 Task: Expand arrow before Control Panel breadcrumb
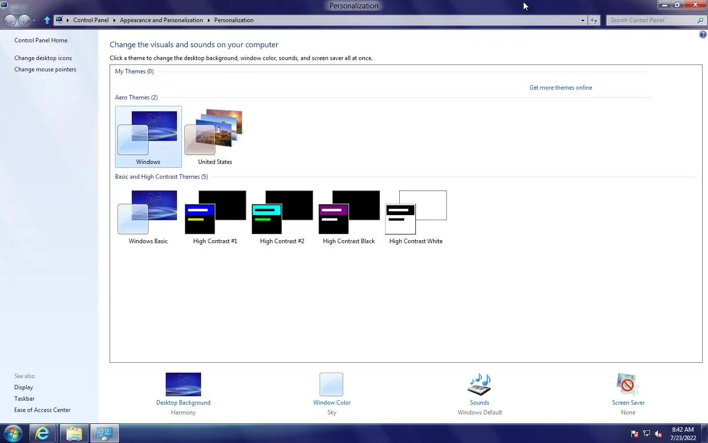68,20
